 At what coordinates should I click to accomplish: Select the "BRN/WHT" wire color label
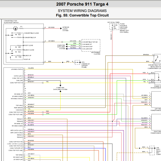click(x=31, y=104)
